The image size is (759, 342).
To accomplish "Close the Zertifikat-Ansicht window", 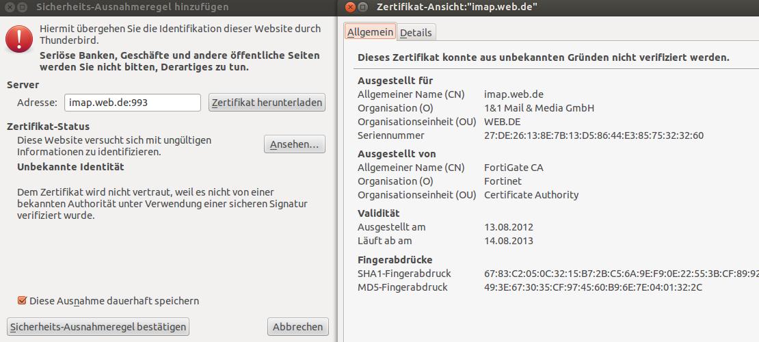I will tap(351, 8).
